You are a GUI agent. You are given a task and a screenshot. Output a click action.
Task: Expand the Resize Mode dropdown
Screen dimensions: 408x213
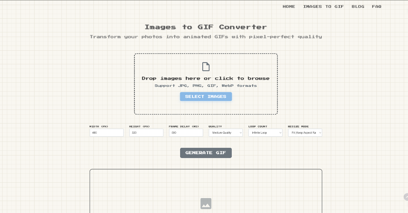pos(305,133)
